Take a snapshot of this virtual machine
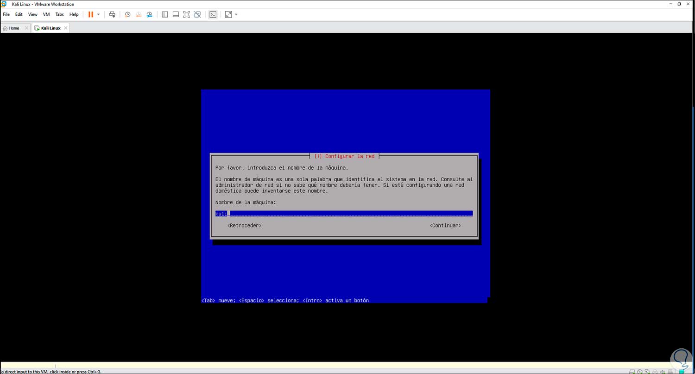Screen dimensions: 695x374 coord(127,14)
